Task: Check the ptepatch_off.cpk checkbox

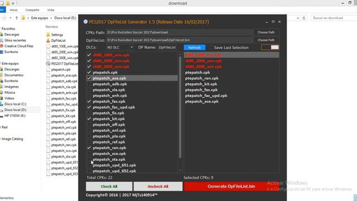Action: [89, 125]
